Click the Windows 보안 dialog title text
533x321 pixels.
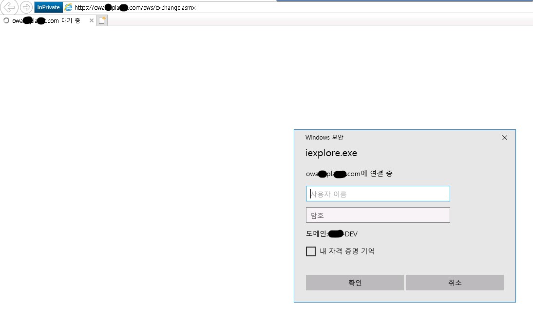point(324,138)
